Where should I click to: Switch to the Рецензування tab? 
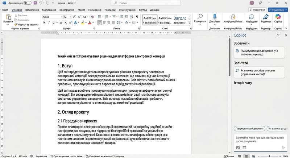coord(127,10)
